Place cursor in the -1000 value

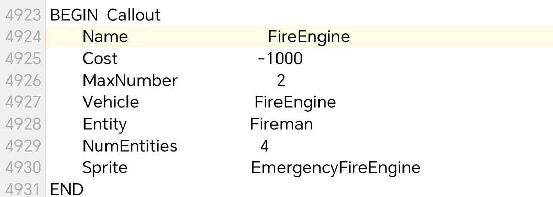(280, 59)
